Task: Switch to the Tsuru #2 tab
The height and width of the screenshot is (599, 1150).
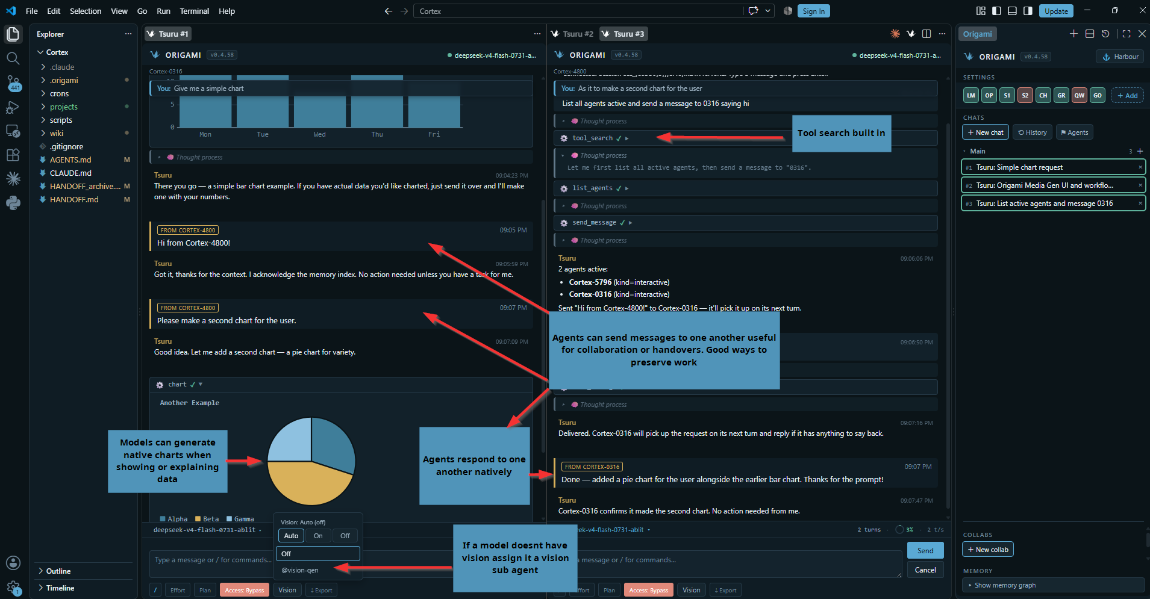Action: [573, 34]
